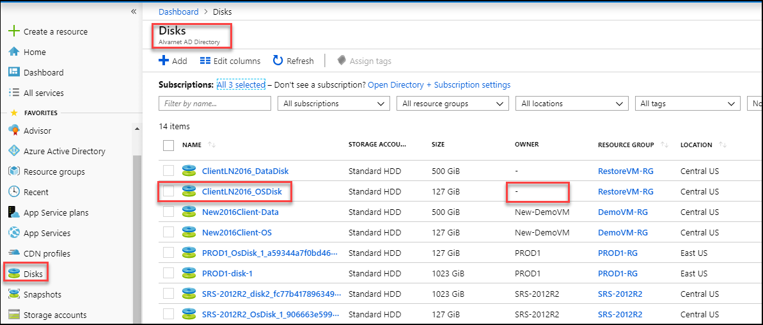
Task: Open the New2016Client-OS disk link
Action: (237, 233)
